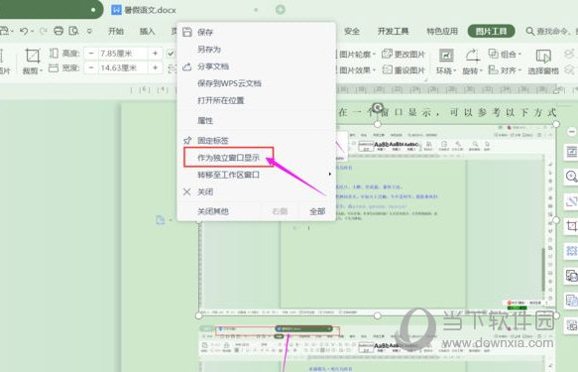Click the height field showing 7.85厘米
This screenshot has height=372, width=578.
point(123,54)
